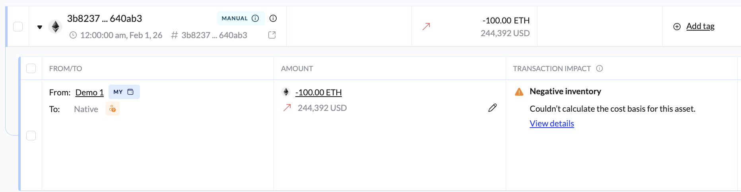
Task: Click the wallet icon in MY badge
Action: point(130,92)
